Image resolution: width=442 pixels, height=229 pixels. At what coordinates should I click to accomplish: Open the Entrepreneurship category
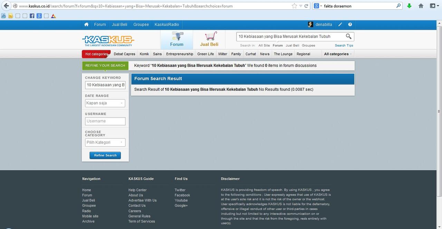click(180, 54)
